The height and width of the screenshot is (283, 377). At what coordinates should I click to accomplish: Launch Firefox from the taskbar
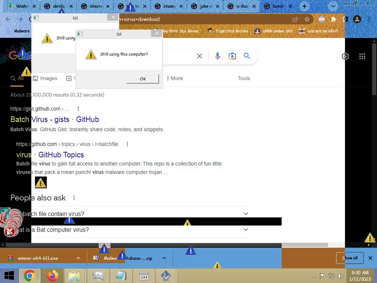[x=52, y=276]
